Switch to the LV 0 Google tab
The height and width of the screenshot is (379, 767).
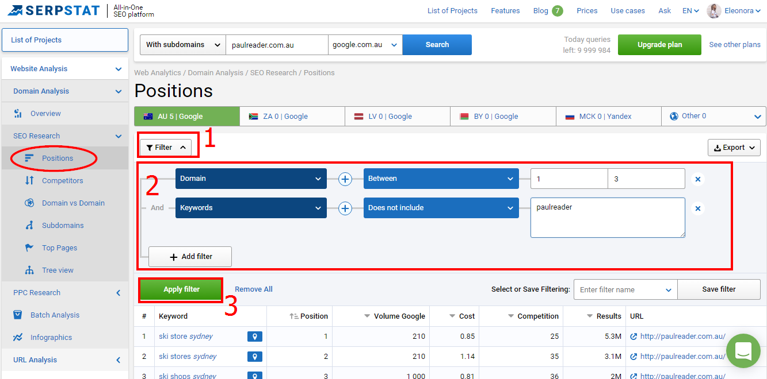click(x=397, y=116)
